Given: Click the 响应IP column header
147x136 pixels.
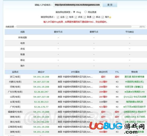Looking at the screenshot, I should point(41,72).
